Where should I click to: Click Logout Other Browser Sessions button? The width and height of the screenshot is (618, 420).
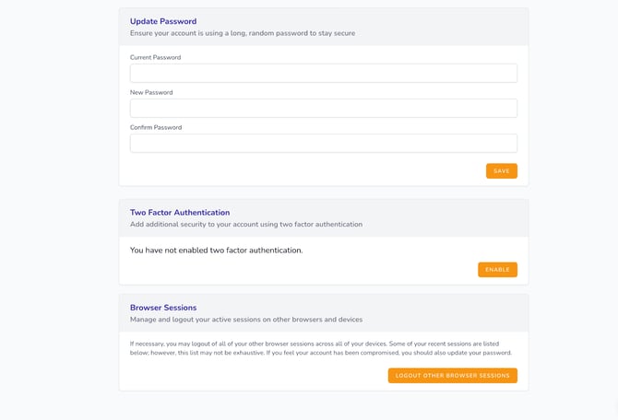[452, 376]
